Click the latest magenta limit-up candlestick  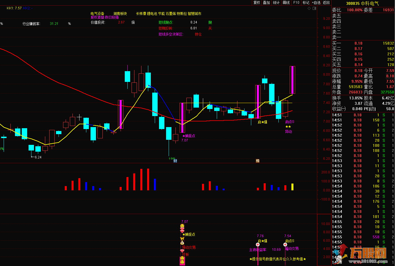pyautogui.click(x=292, y=80)
